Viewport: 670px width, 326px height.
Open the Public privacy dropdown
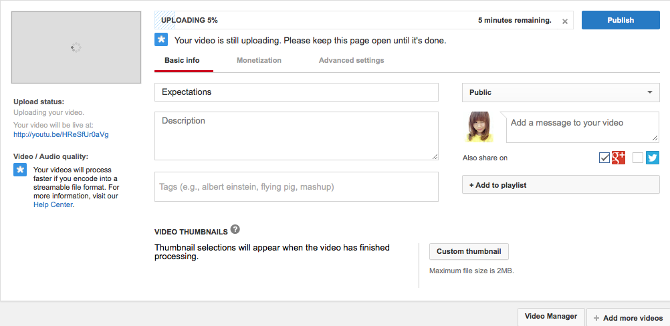(x=560, y=92)
